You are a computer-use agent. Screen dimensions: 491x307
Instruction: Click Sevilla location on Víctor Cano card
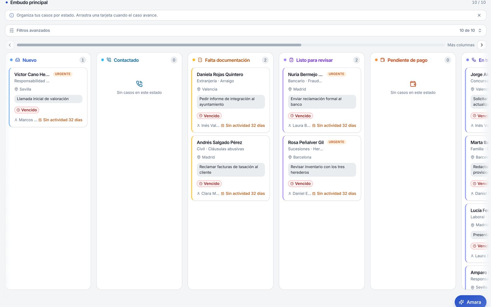(23, 89)
